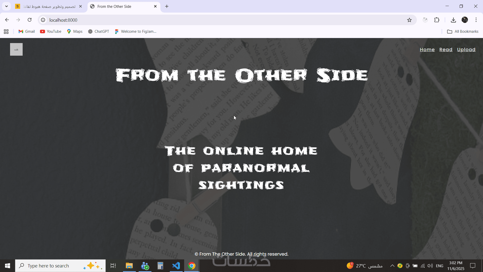This screenshot has width=483, height=272.
Task: Show hidden system tray icons
Action: (x=392, y=266)
